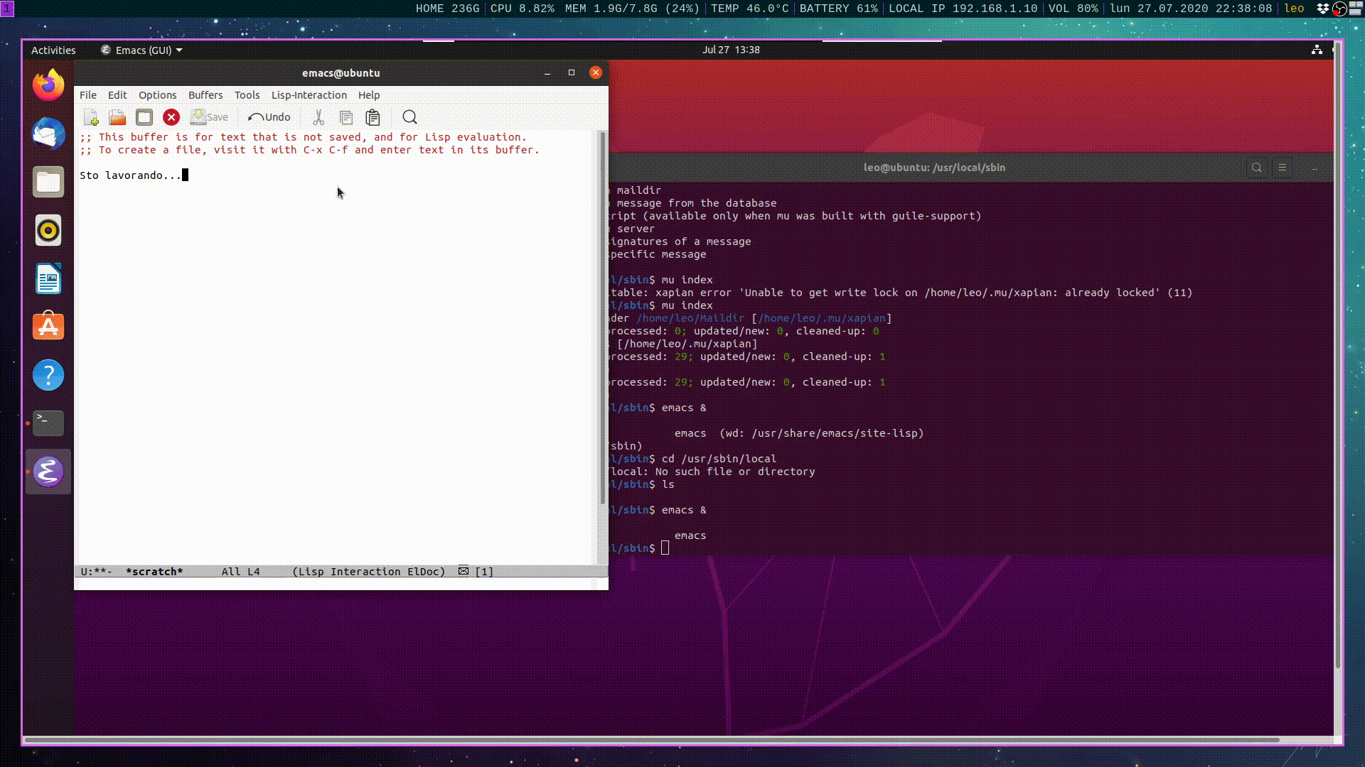This screenshot has width=1365, height=767.
Task: Click the HOME 236G disk indicator
Action: (447, 9)
